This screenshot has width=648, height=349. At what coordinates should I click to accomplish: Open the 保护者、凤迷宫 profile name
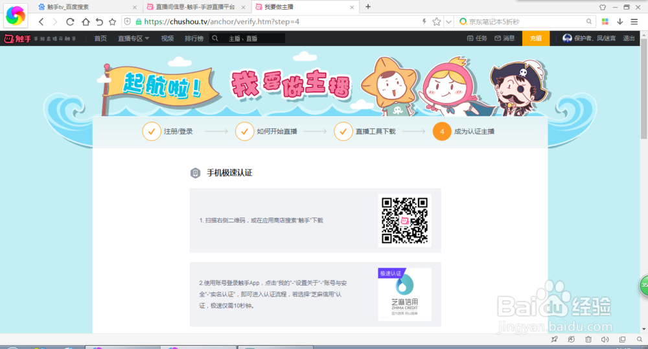[x=595, y=38]
